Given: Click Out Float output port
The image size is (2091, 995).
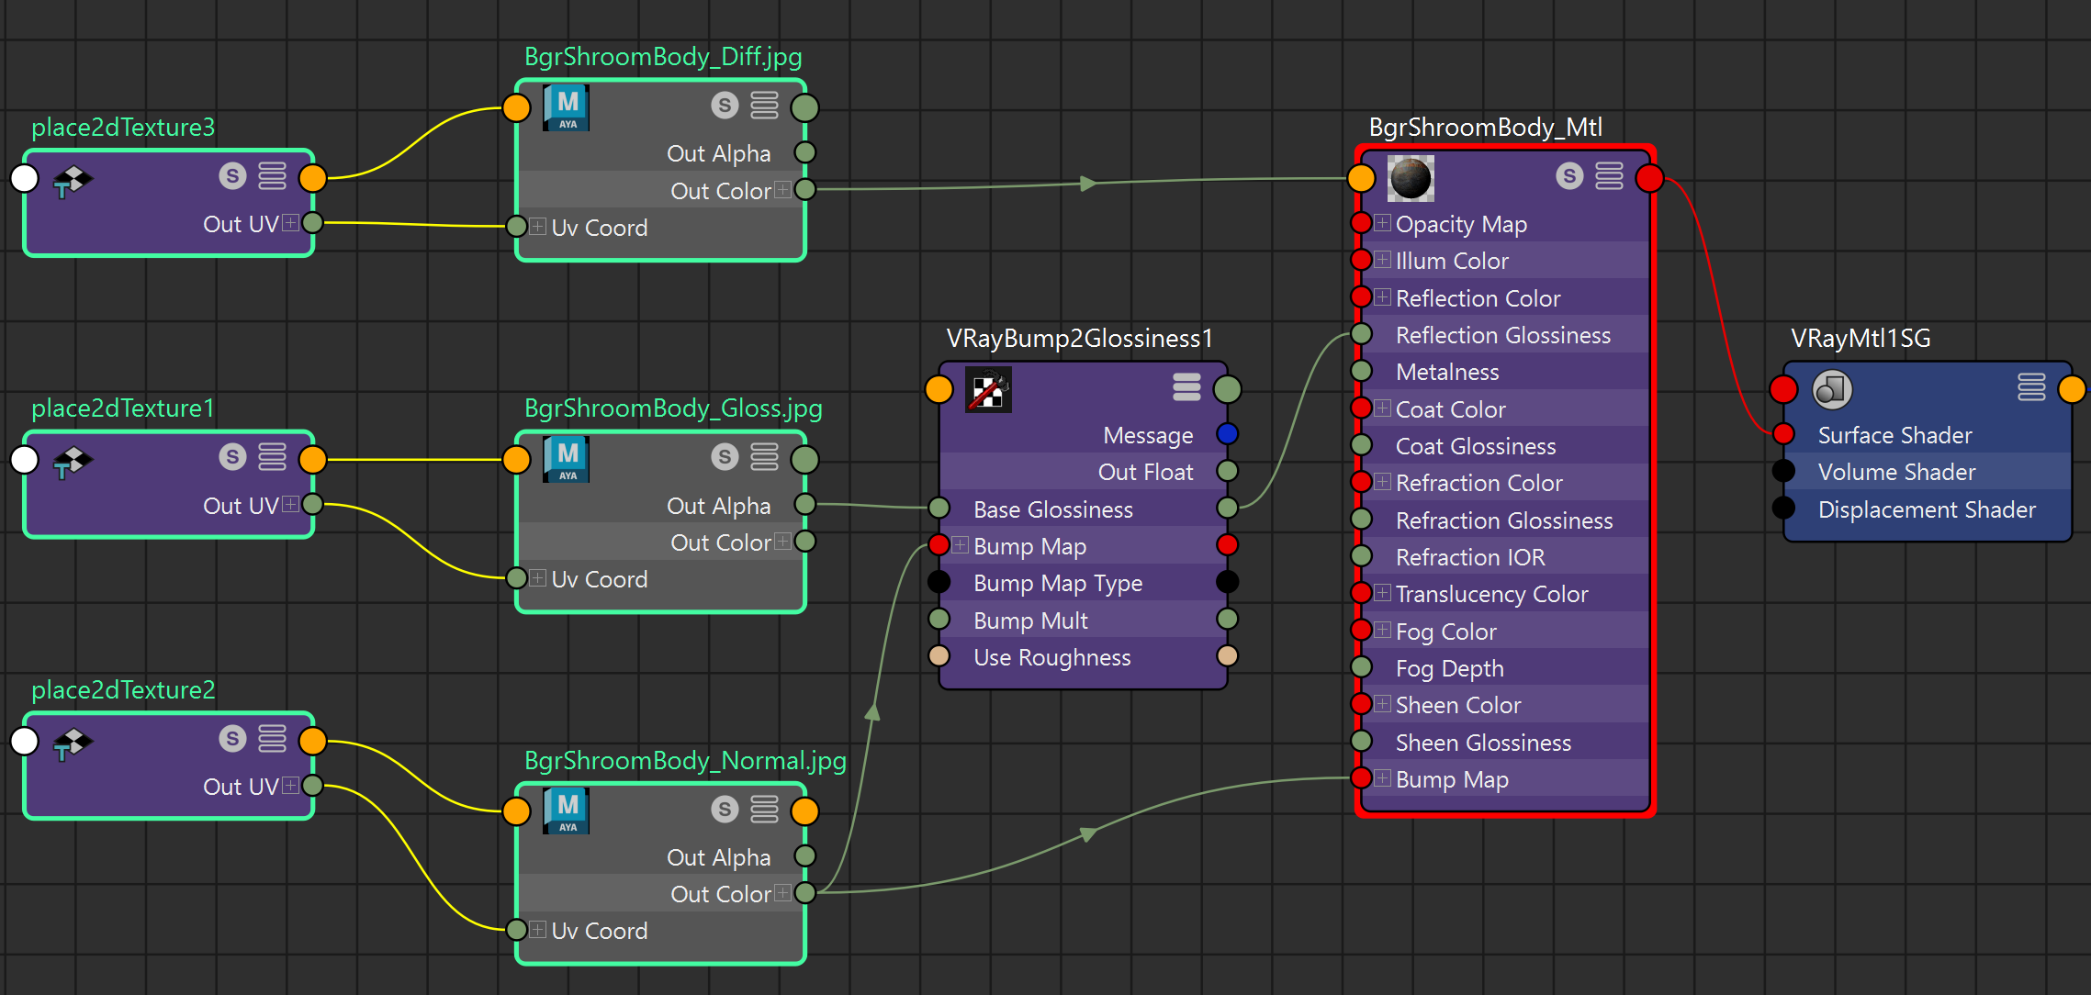Looking at the screenshot, I should pyautogui.click(x=1227, y=471).
